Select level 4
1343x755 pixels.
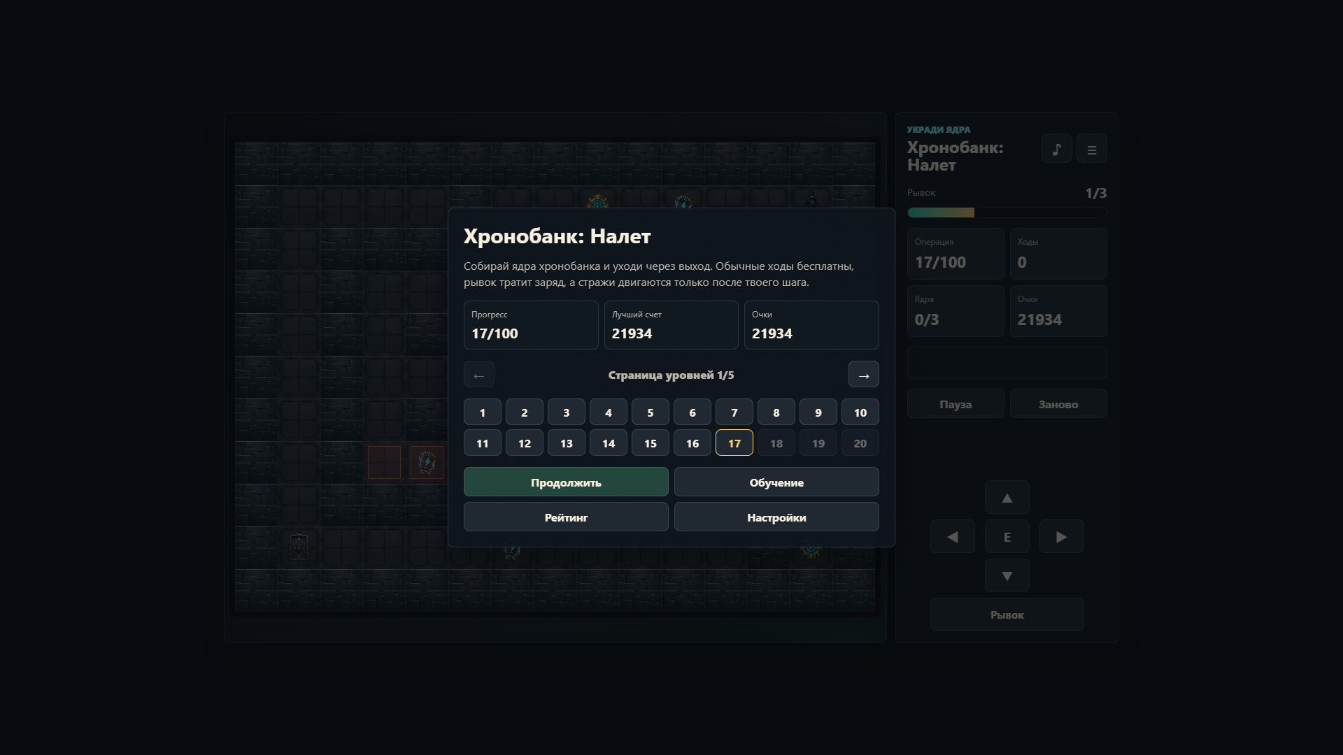(x=608, y=412)
